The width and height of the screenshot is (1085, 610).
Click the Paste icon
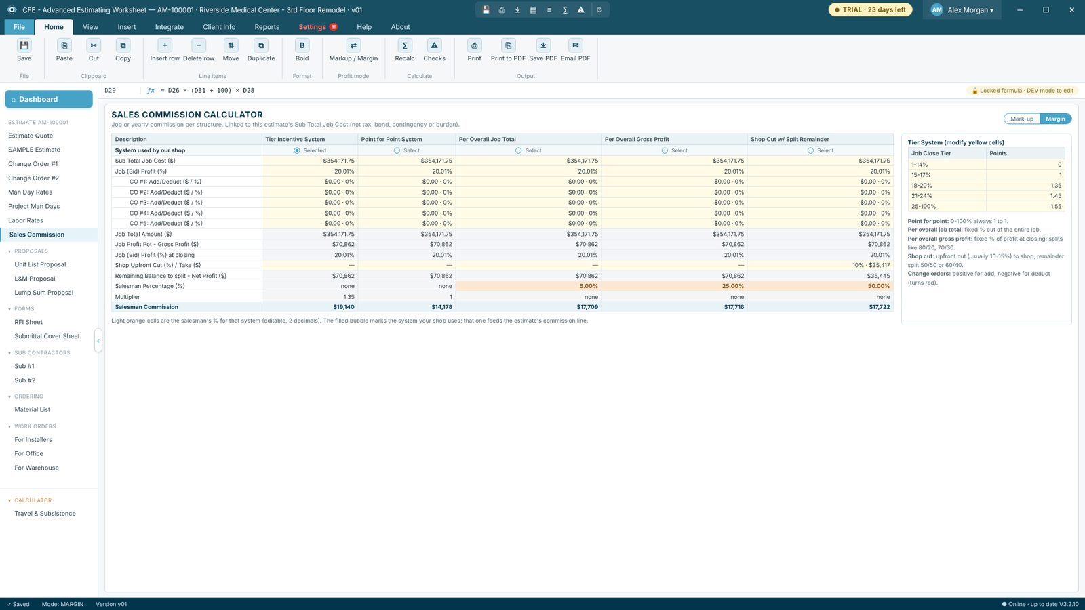64,45
